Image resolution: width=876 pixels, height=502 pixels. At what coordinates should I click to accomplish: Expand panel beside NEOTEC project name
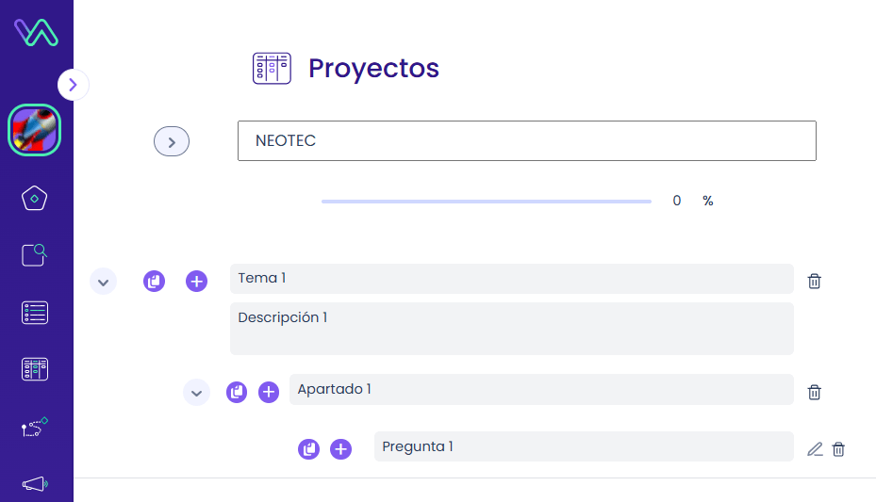pos(172,141)
